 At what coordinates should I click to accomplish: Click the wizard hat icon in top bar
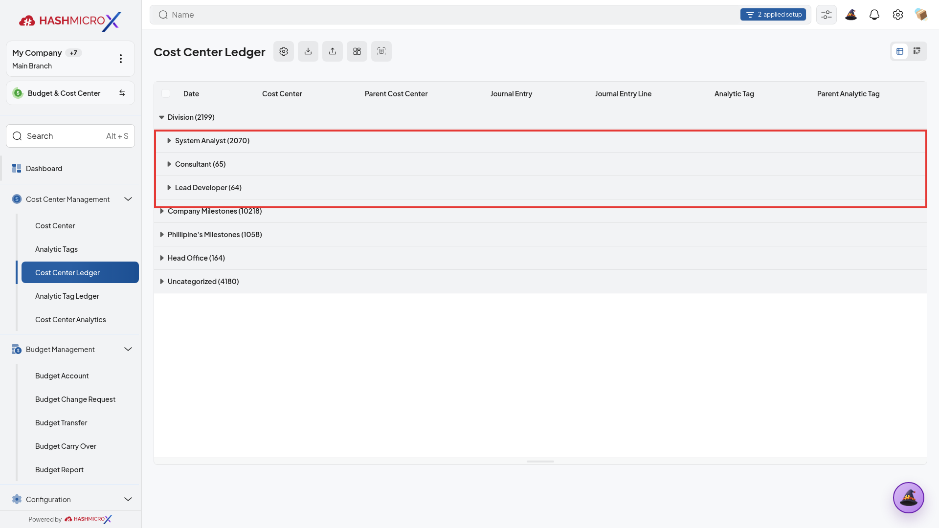coord(851,15)
